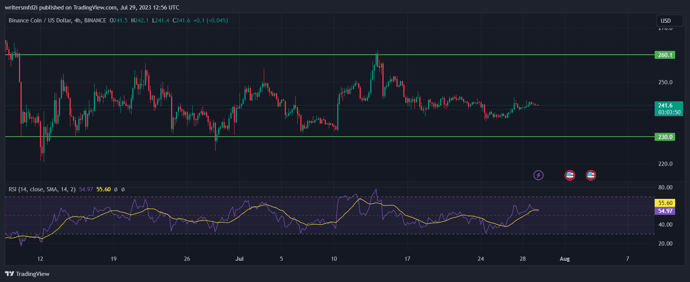
Task: Click the writersmfd2i published on TradingView.com header
Action: [92, 7]
